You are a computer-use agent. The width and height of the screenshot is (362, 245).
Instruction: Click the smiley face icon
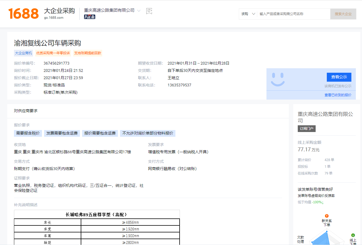click(278, 79)
